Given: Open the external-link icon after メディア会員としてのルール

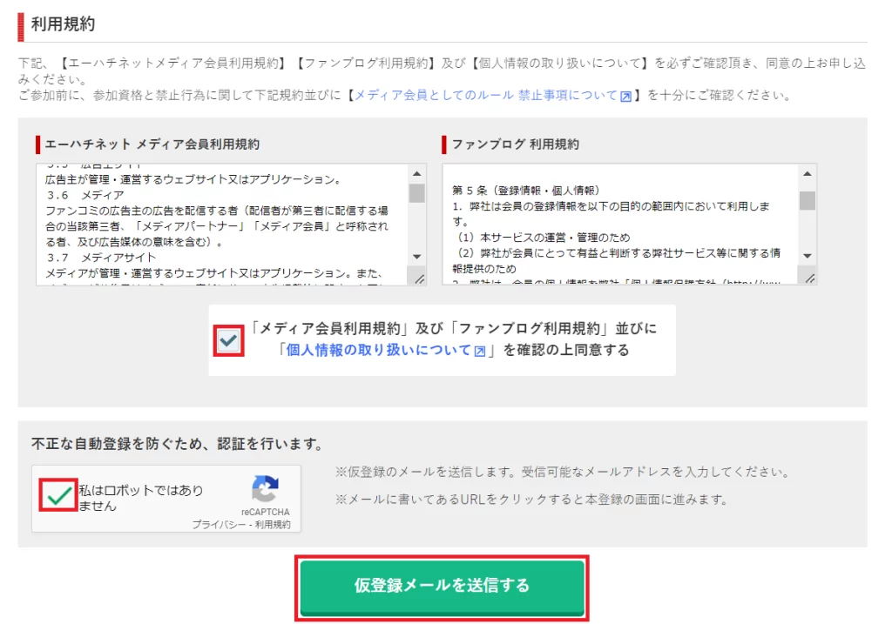Looking at the screenshot, I should point(625,97).
